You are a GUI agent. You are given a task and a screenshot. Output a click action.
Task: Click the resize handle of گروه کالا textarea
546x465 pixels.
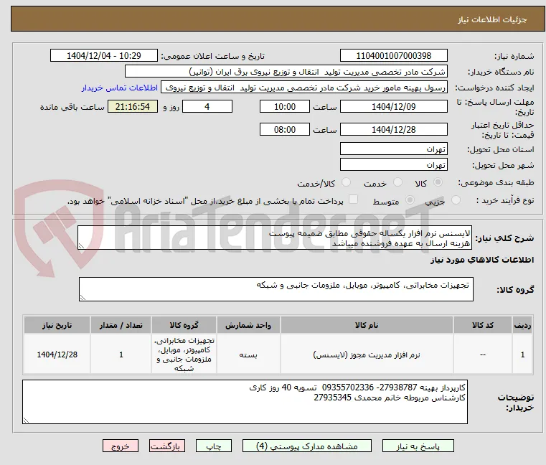click(x=83, y=298)
